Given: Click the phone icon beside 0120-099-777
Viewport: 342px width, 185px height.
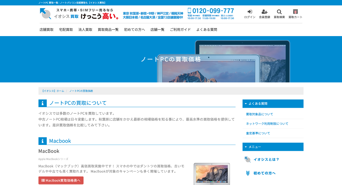Looking at the screenshot, I should 189,11.
